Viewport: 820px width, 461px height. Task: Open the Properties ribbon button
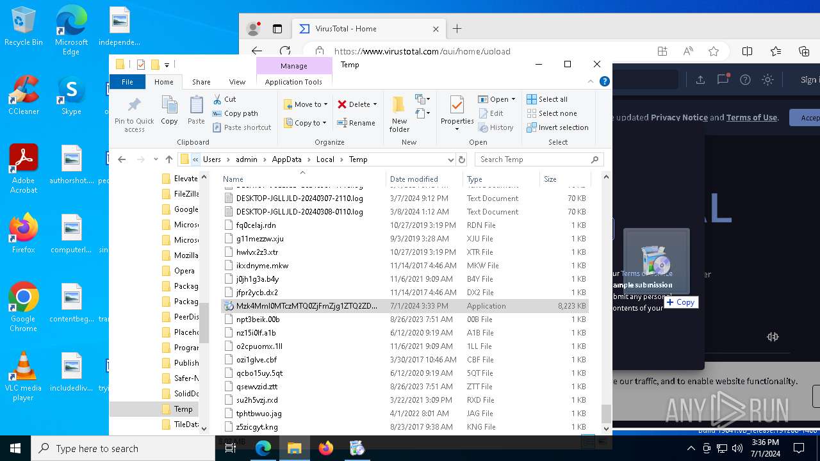(x=457, y=113)
